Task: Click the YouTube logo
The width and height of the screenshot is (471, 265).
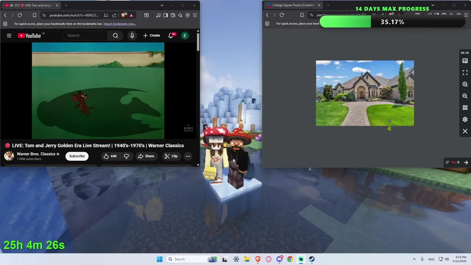Action: 29,36
